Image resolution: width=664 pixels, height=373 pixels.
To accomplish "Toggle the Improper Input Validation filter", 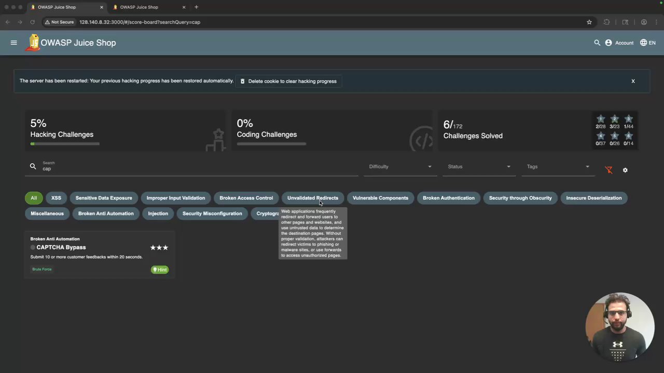I will point(176,198).
